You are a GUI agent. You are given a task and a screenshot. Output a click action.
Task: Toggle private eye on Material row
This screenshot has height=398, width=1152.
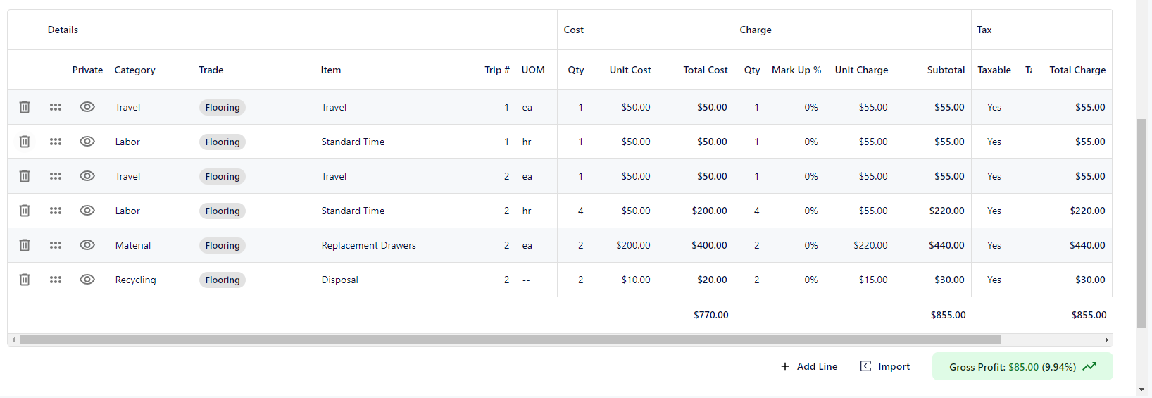point(87,245)
